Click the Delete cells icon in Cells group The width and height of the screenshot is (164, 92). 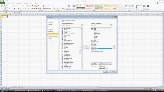(129, 6)
